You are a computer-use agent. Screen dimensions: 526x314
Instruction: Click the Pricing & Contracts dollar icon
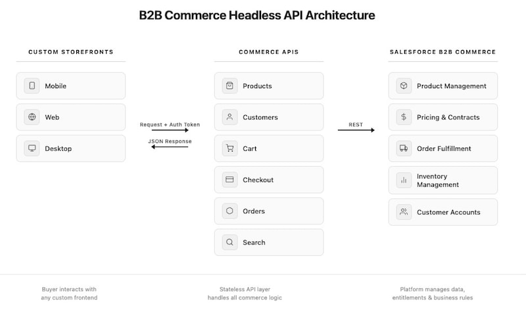click(x=404, y=117)
